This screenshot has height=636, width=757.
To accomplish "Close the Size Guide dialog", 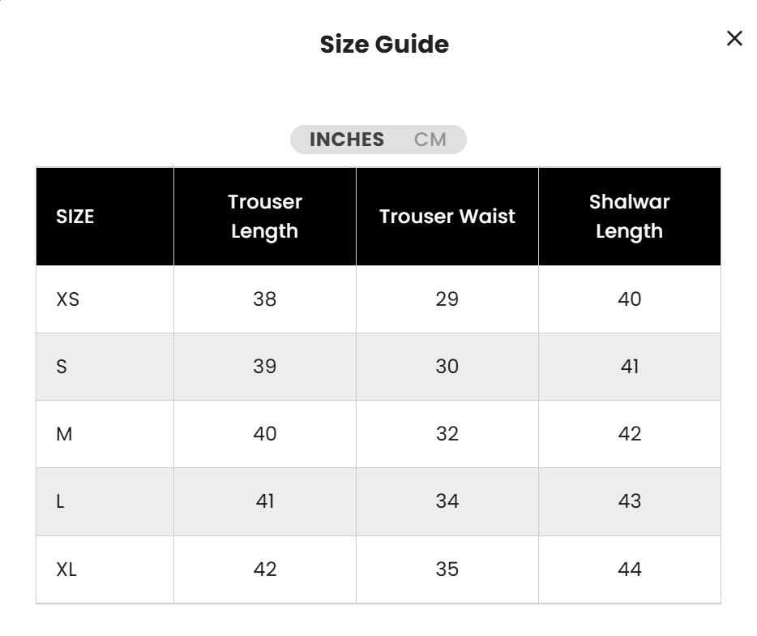I will pyautogui.click(x=734, y=38).
